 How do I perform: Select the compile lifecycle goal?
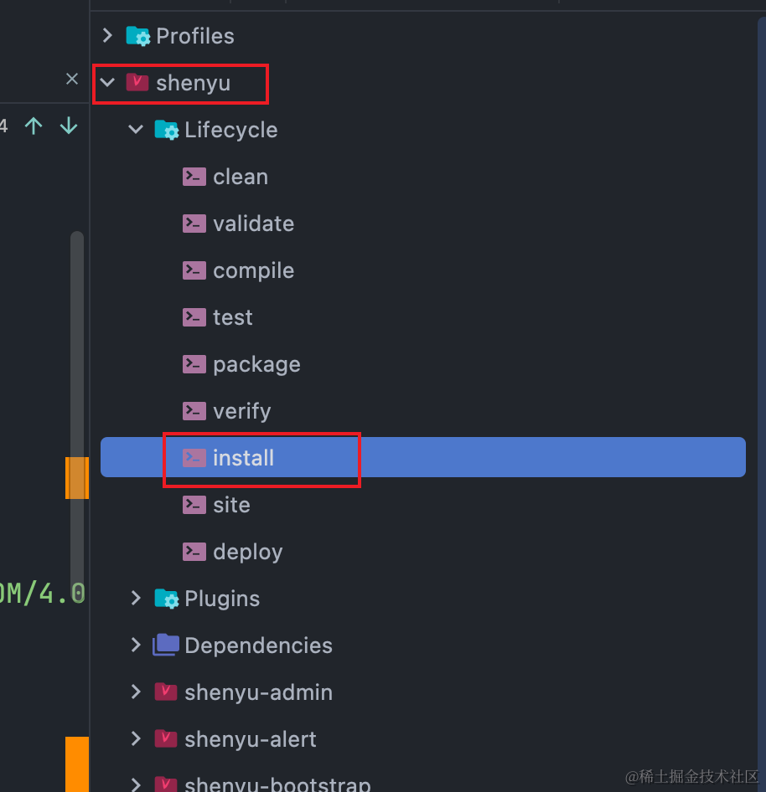(254, 271)
